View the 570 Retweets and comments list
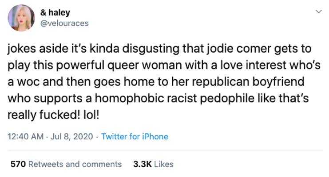The width and height of the screenshot is (329, 177). [66, 164]
